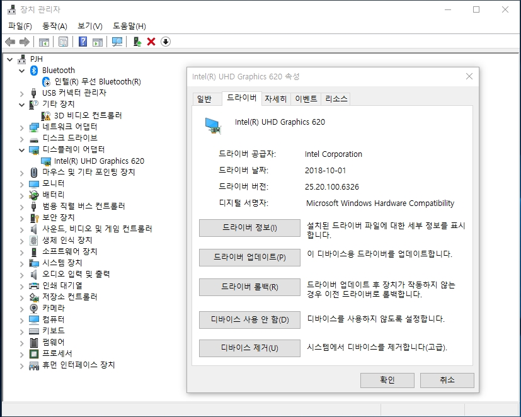
Task: Select the 소프트웨어 장치 tree item
Action: (70, 251)
